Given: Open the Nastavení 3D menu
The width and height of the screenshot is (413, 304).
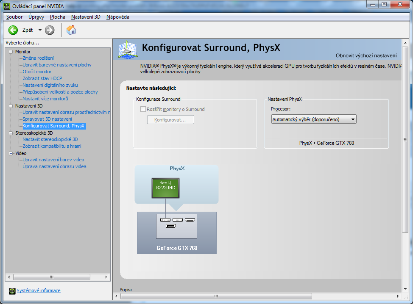Looking at the screenshot, I should coord(86,17).
